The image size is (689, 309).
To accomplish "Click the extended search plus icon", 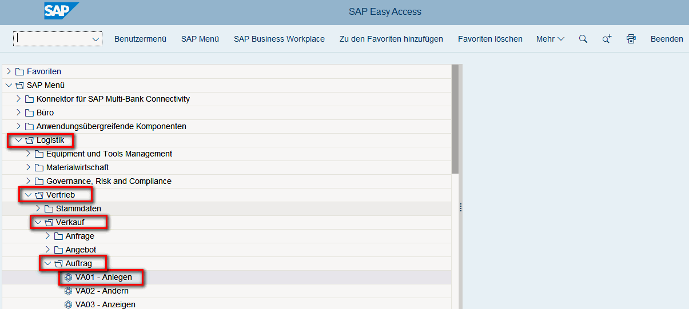I will (x=607, y=39).
